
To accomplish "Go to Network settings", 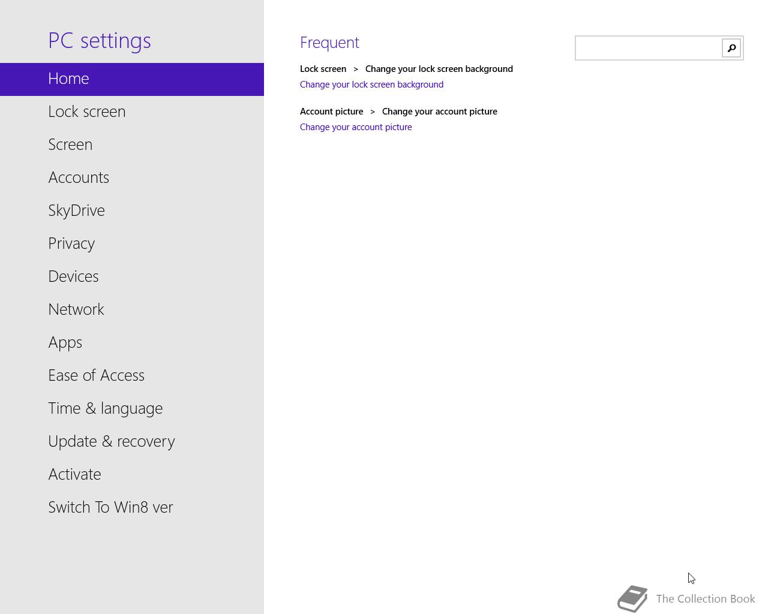I will coord(132,309).
